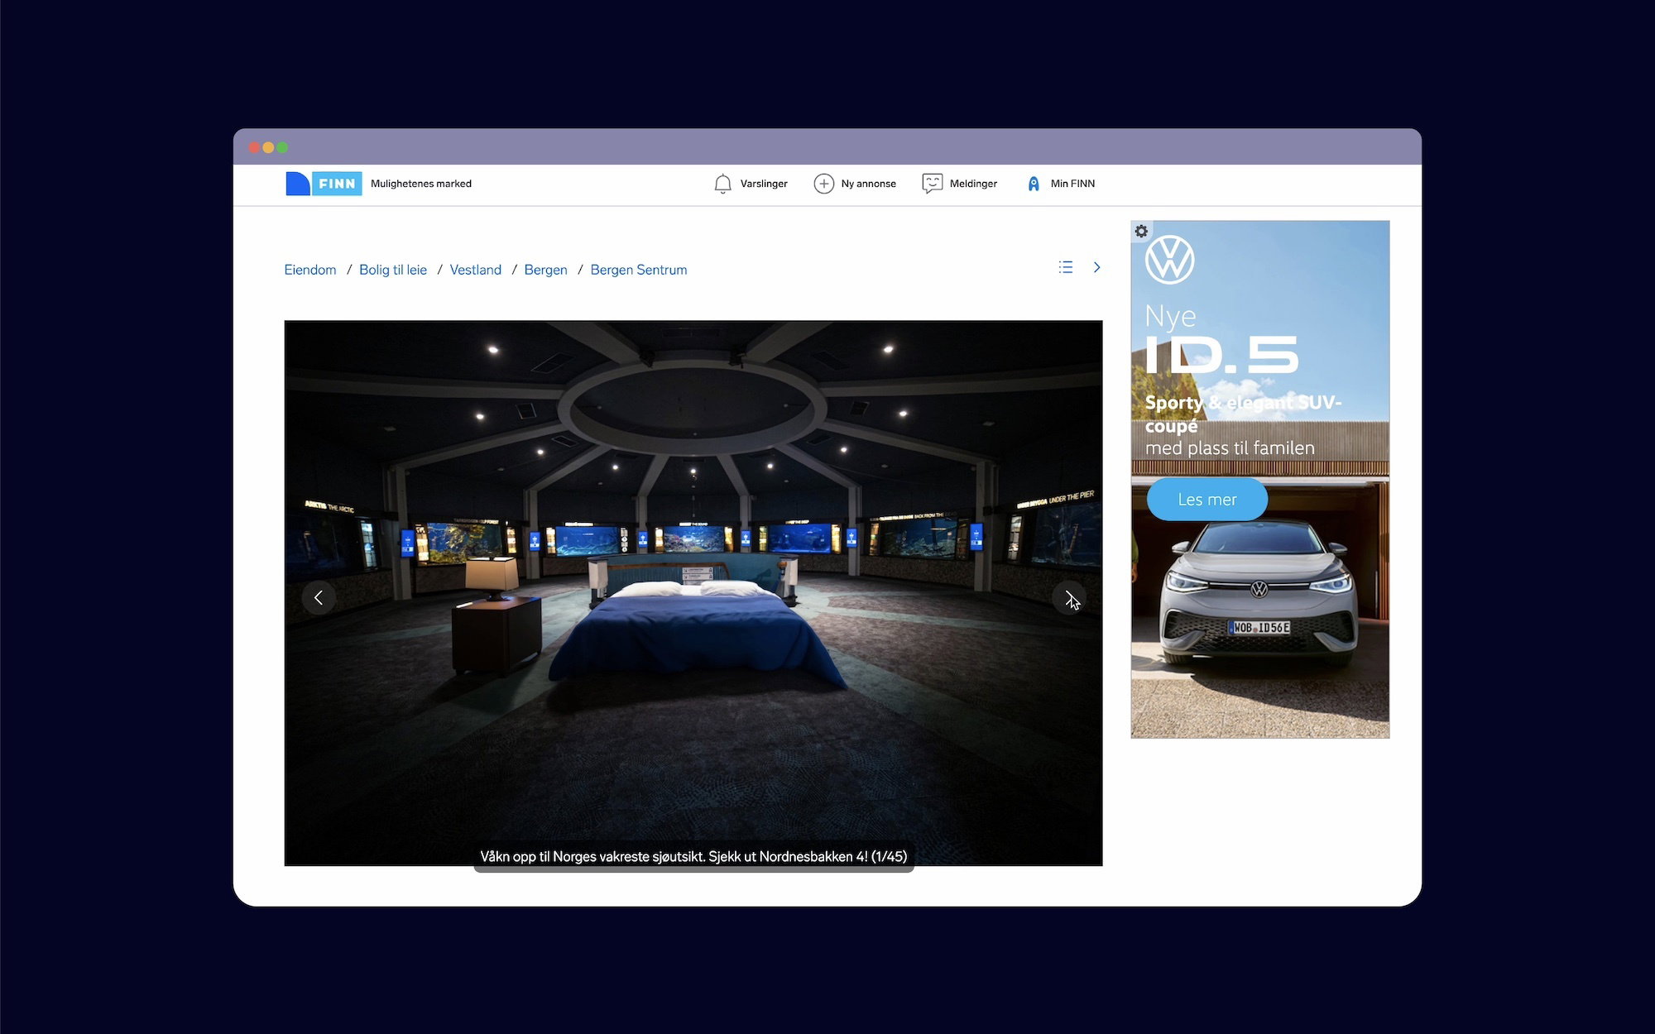Go to next listing chevron
1655x1034 pixels.
[1096, 267]
